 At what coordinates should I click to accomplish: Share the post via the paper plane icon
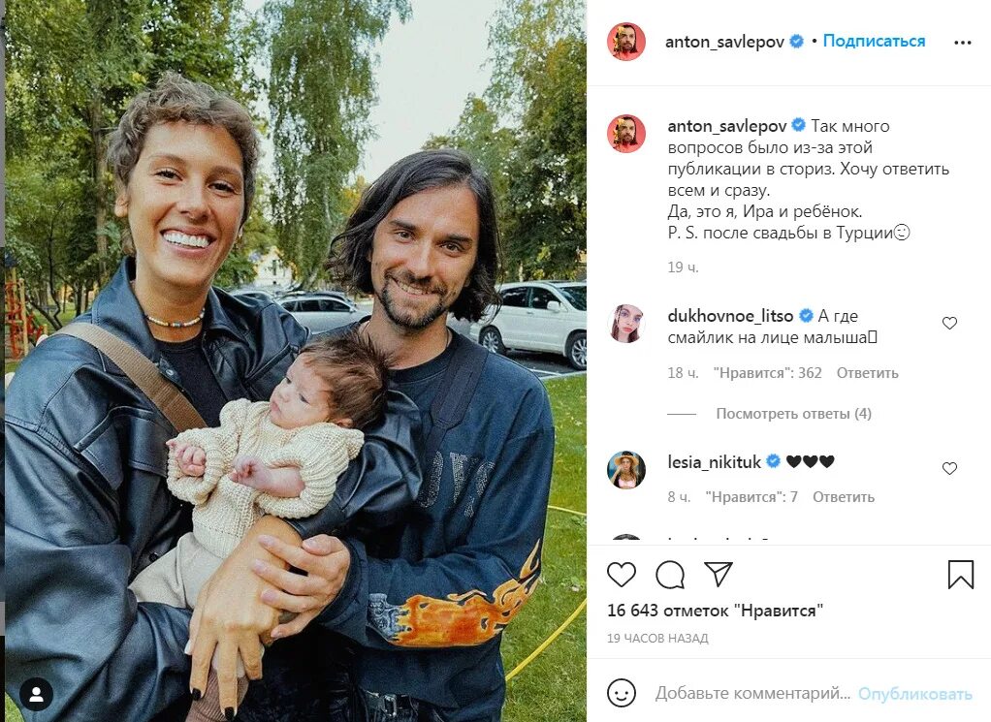(718, 574)
